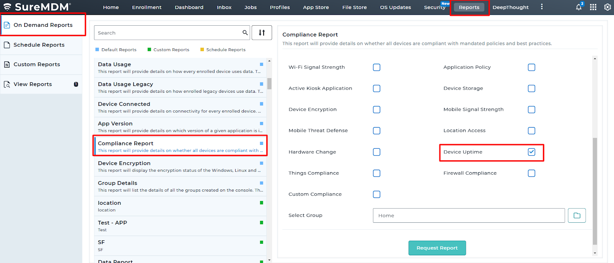Select the Device Encryption report entry
Screen dimensions: 614x263
[180, 166]
